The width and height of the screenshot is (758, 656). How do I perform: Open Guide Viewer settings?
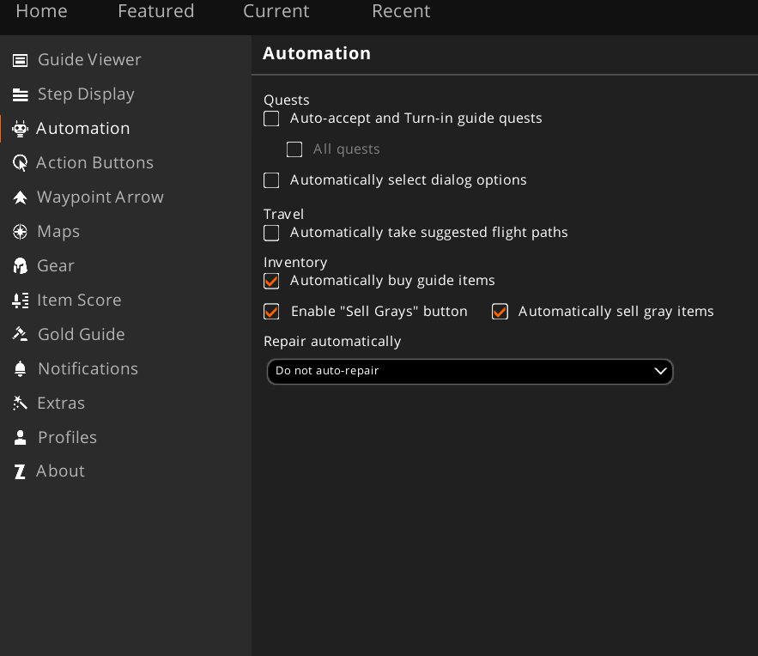[89, 60]
